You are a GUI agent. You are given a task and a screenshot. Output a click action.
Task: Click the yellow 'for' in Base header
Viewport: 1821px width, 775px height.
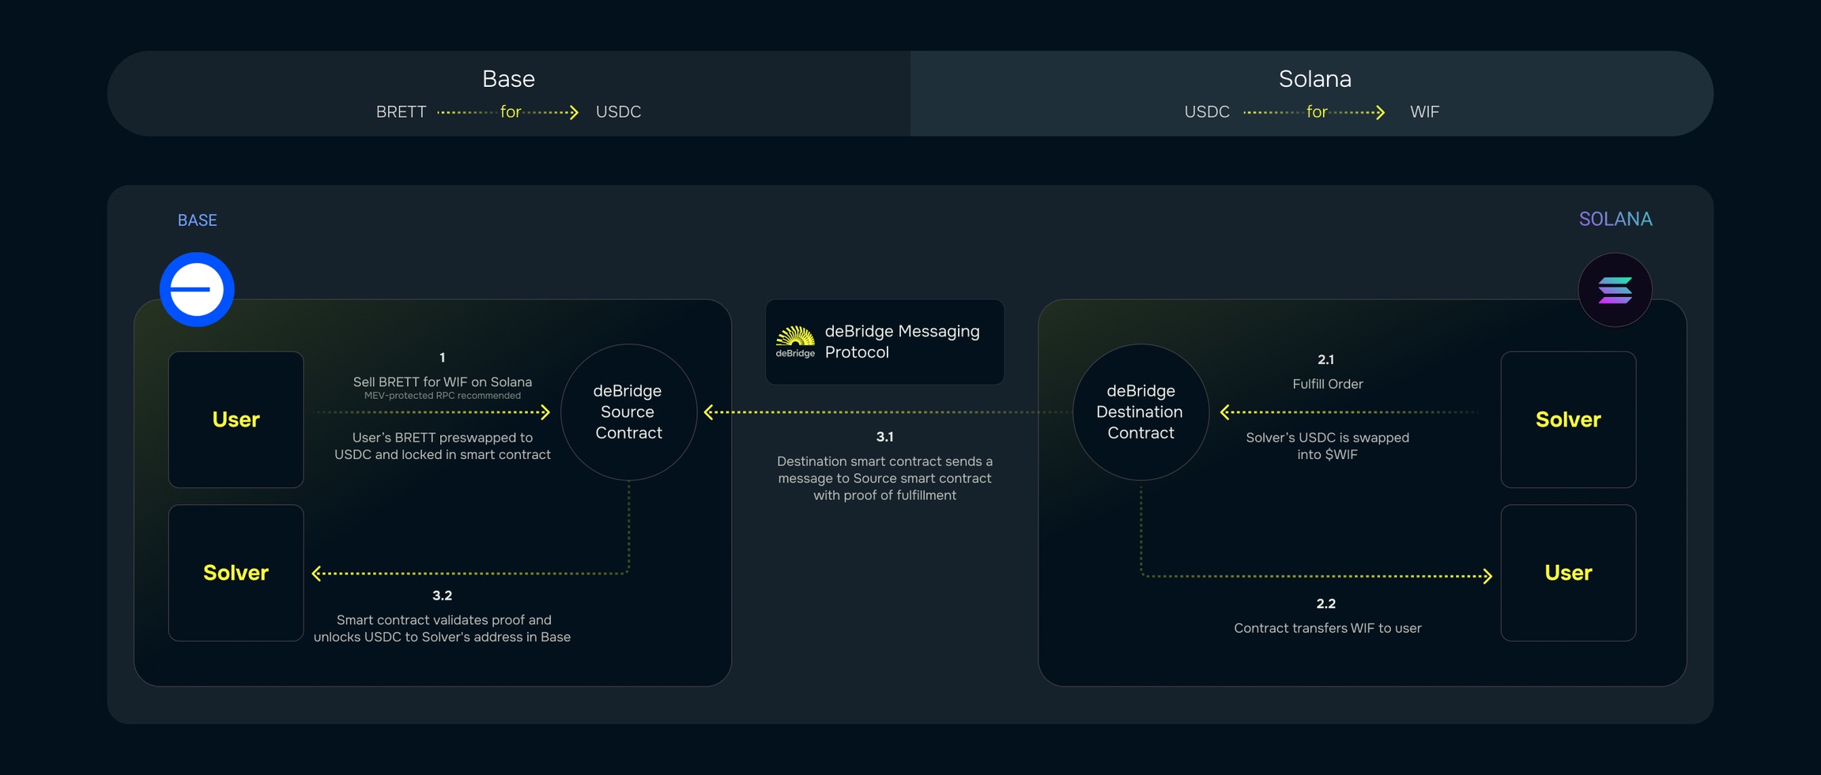click(511, 112)
